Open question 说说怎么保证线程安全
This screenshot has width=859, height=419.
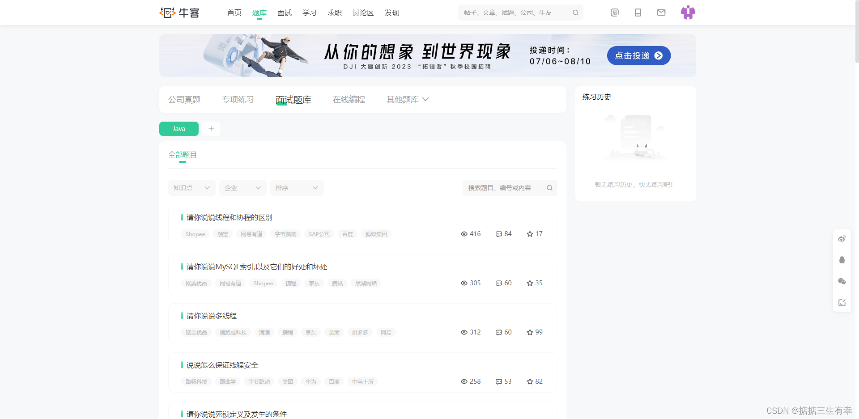(222, 365)
